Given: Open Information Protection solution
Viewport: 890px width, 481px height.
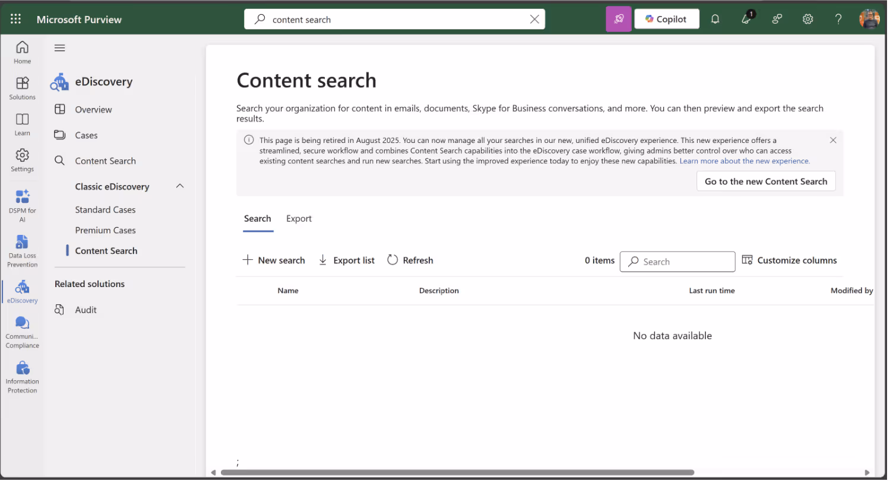Looking at the screenshot, I should [22, 377].
